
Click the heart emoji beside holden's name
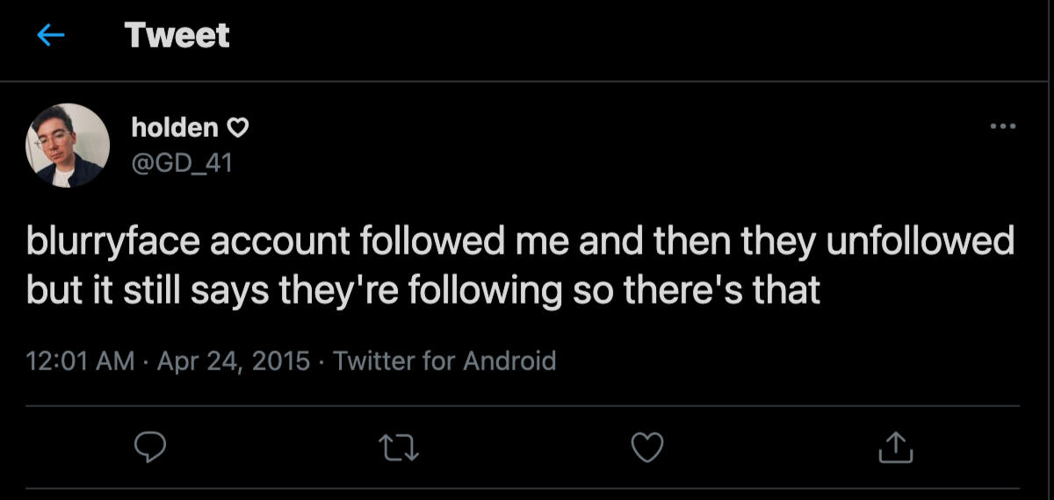(x=238, y=128)
